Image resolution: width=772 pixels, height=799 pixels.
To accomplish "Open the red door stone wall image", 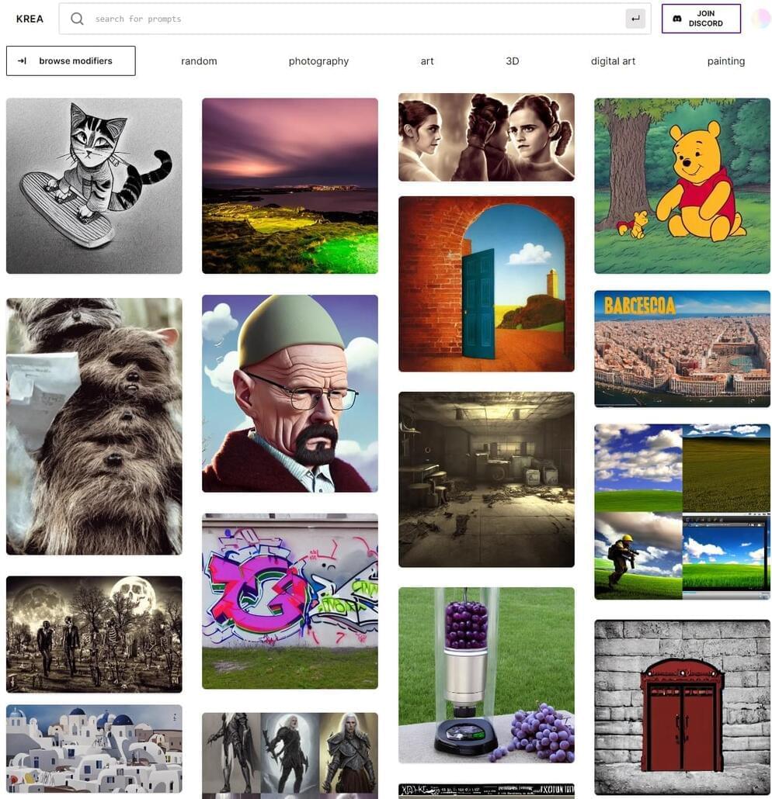I will point(682,707).
